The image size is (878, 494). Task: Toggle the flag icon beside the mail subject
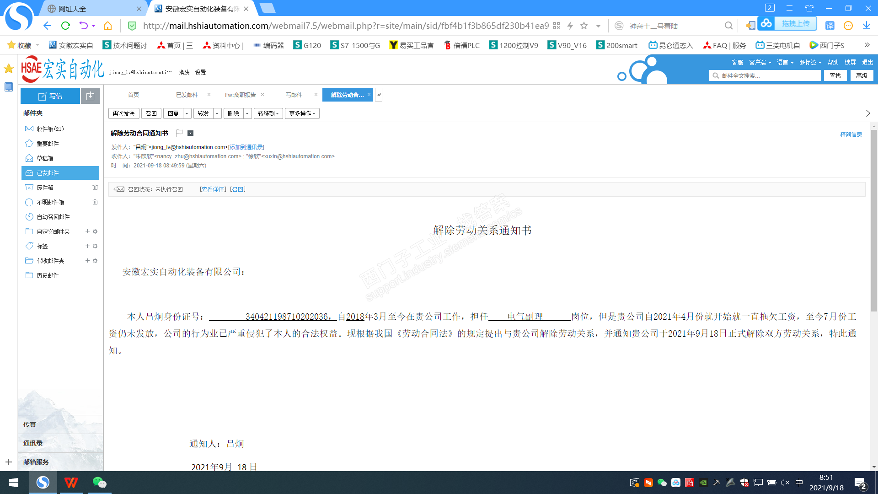tap(179, 133)
